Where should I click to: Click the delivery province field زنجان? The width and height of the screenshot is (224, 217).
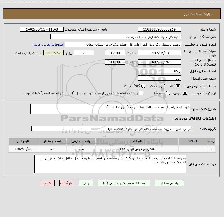pos(159,71)
